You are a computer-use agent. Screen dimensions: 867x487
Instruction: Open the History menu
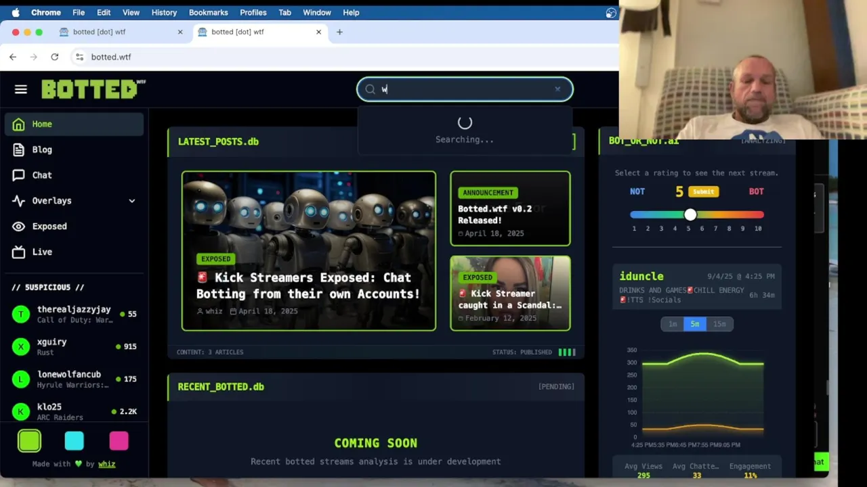point(164,12)
